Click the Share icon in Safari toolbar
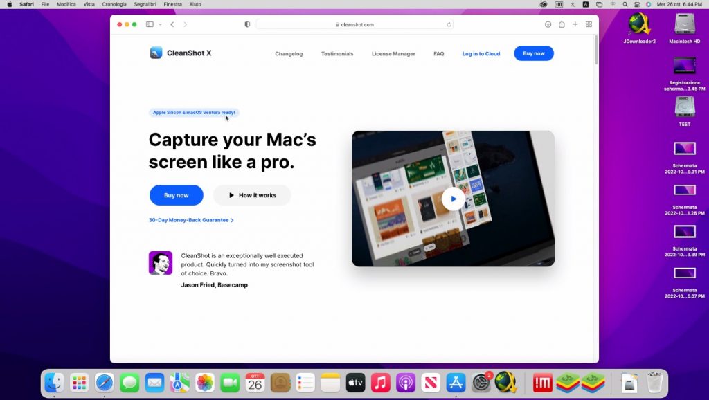The height and width of the screenshot is (400, 709). (x=562, y=24)
